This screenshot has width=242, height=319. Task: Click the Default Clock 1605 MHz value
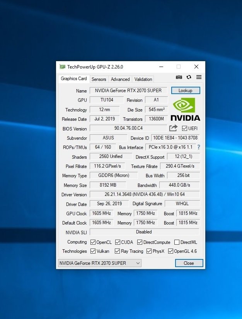point(101,223)
